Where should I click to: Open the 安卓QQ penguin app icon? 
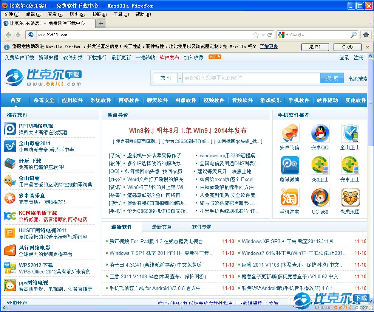[x=320, y=133]
